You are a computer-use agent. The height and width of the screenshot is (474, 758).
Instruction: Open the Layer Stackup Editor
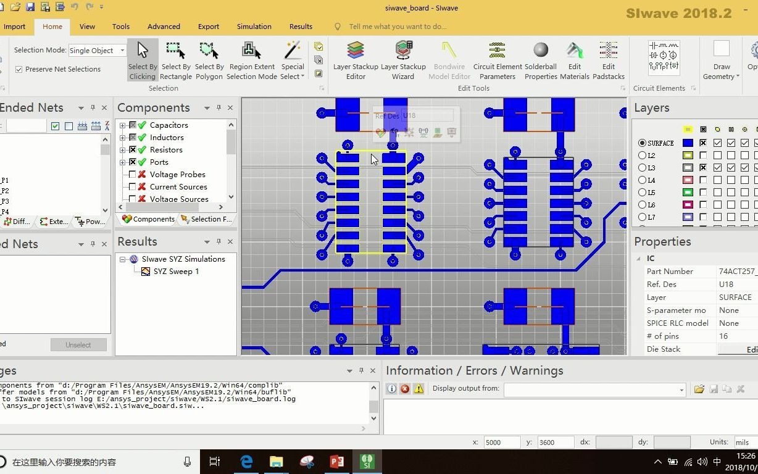point(356,60)
